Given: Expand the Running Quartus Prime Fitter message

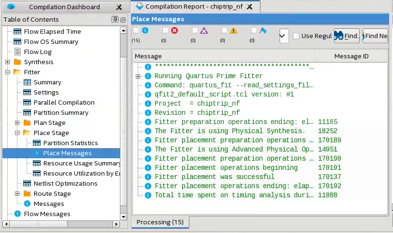Looking at the screenshot, I should (x=138, y=76).
